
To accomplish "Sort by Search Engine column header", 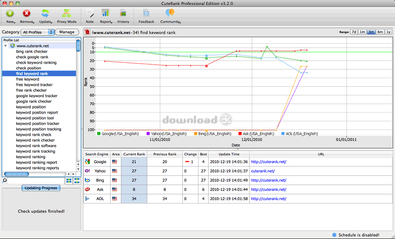I will pyautogui.click(x=97, y=154).
